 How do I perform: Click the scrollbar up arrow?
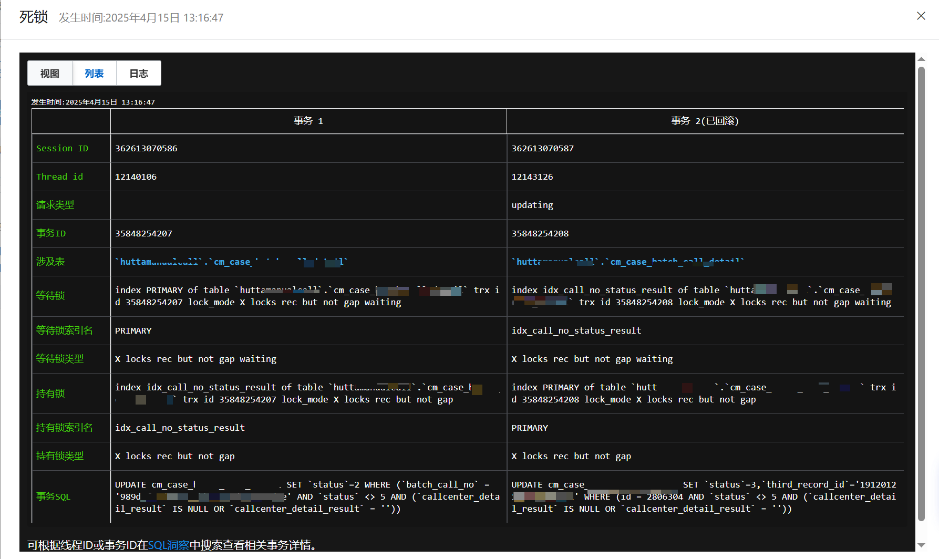point(921,59)
